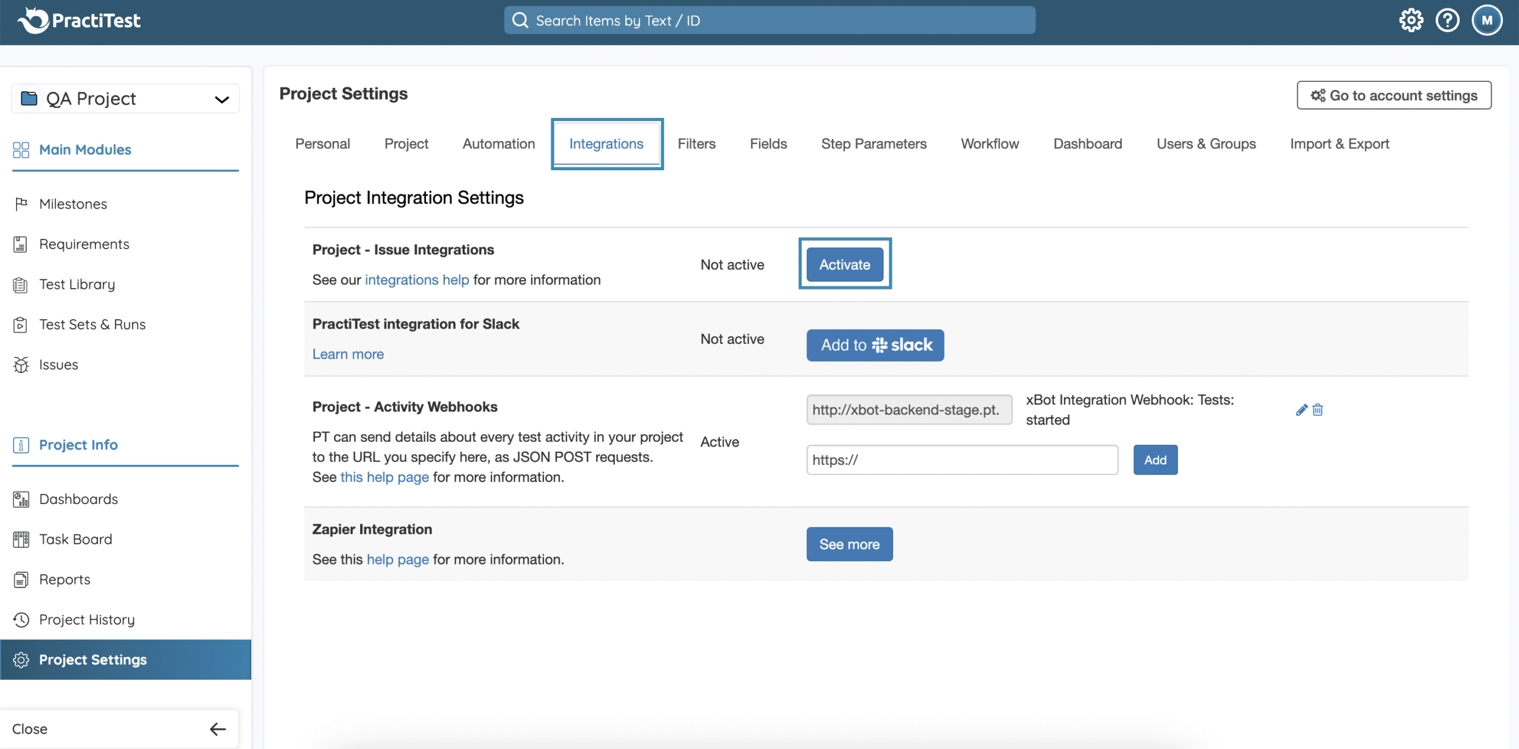Image resolution: width=1519 pixels, height=749 pixels.
Task: Open Reports page
Action: point(65,579)
